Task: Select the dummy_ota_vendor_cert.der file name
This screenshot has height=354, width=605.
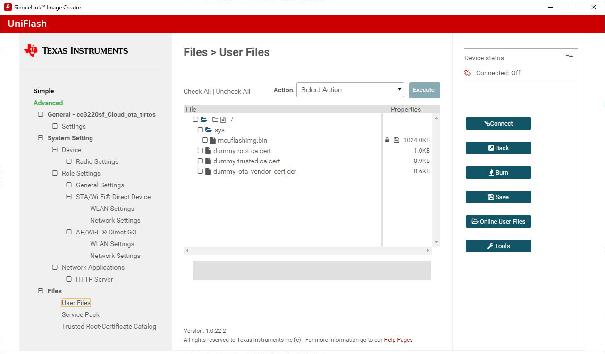Action: [x=255, y=171]
